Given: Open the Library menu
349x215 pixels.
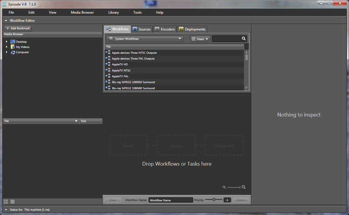Looking at the screenshot, I should pos(114,13).
